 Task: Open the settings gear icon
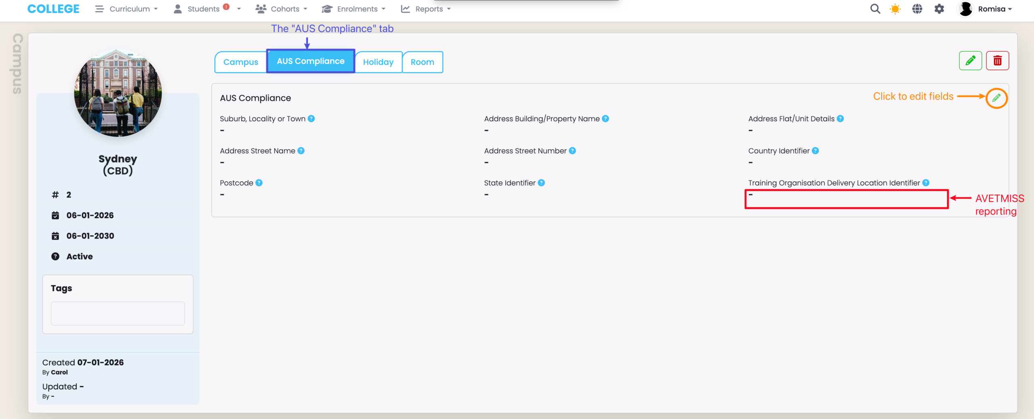[x=939, y=9]
